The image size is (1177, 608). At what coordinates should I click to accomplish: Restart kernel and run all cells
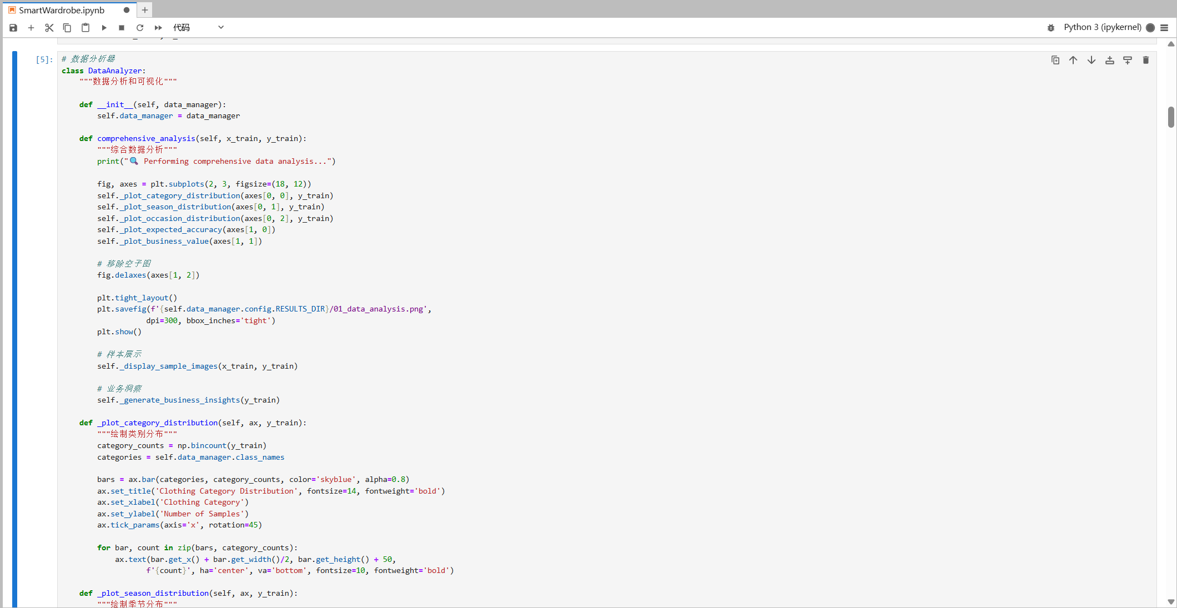[158, 28]
